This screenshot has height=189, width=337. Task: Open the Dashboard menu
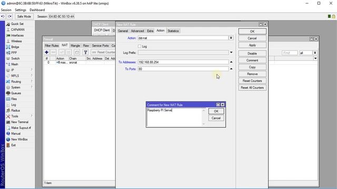(x=37, y=10)
